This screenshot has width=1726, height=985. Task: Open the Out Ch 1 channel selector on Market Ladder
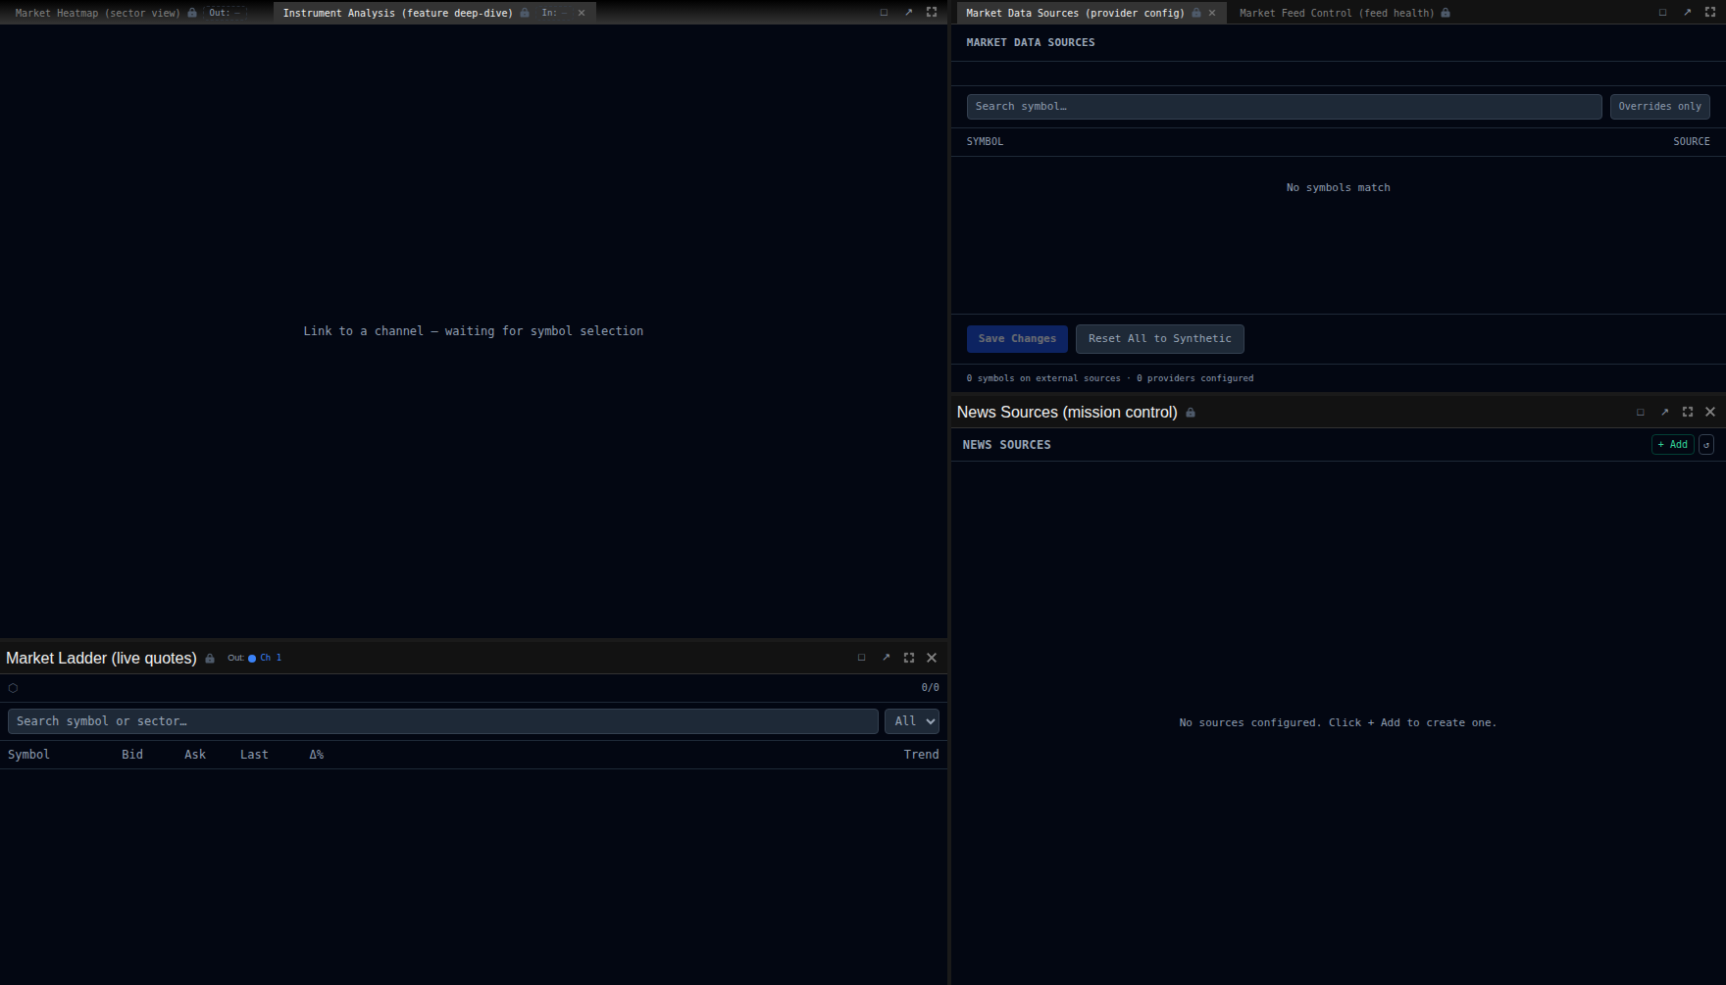click(255, 658)
